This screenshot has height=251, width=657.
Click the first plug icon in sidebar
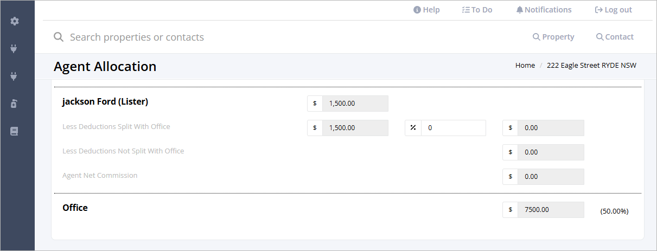pos(14,49)
